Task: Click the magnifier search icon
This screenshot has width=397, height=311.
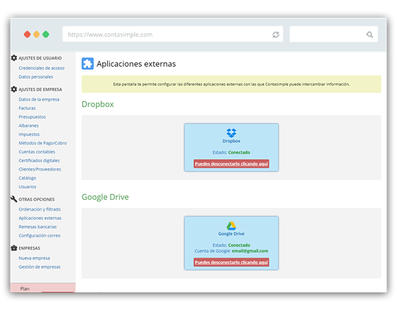Action: (370, 34)
